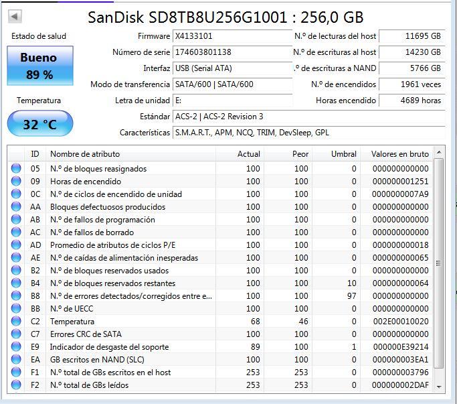Image resolution: width=457 pixels, height=404 pixels.
Task: Click the status orb for attribute AE
Action: tap(16, 257)
